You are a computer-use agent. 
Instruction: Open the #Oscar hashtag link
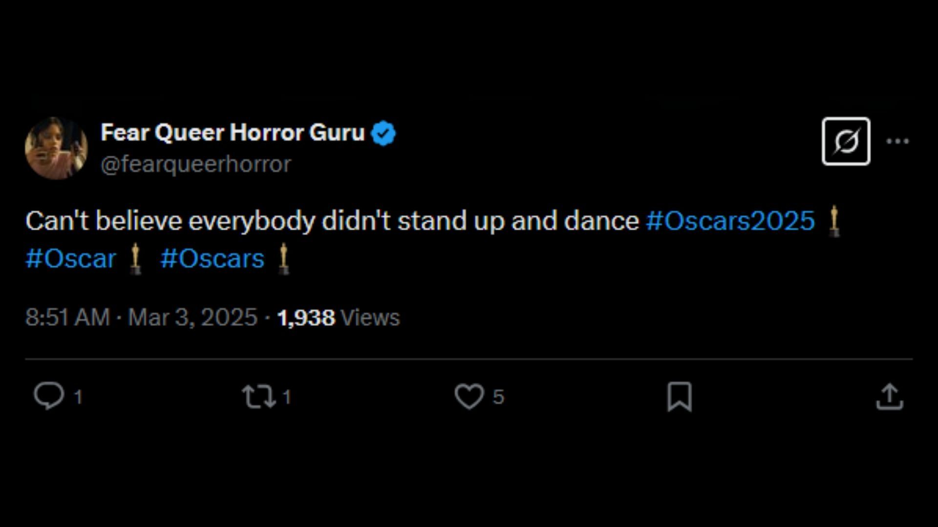[x=71, y=258]
